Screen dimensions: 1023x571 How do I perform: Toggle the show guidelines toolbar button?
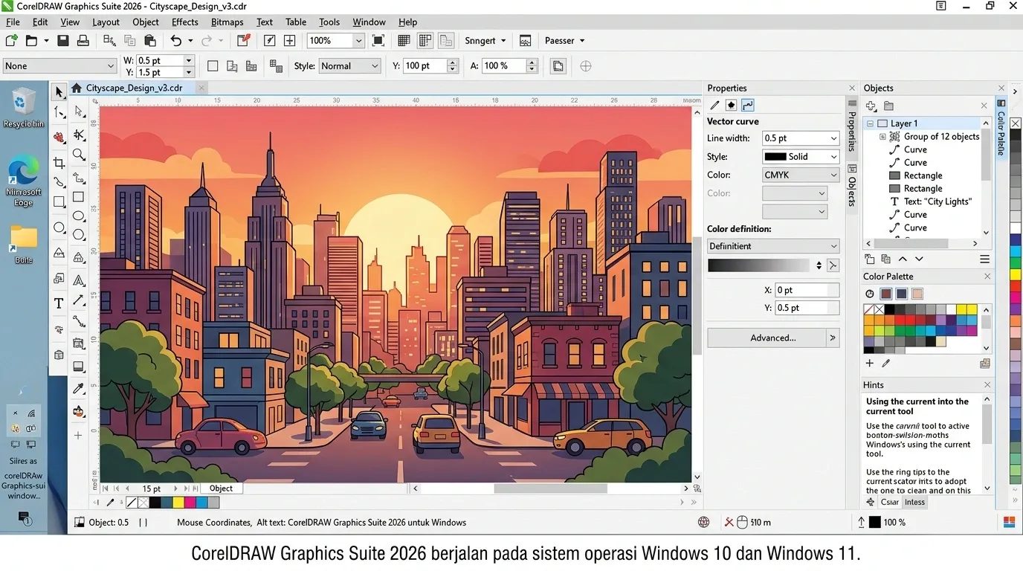tap(425, 41)
